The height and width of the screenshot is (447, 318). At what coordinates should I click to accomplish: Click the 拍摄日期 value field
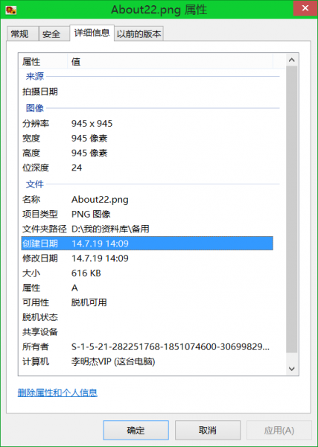coord(171,92)
